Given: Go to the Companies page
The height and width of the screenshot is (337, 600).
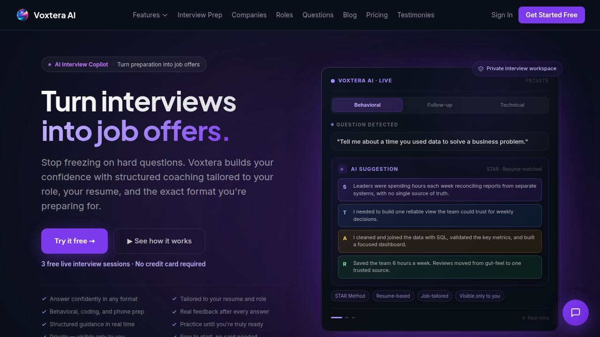Looking at the screenshot, I should [x=249, y=15].
